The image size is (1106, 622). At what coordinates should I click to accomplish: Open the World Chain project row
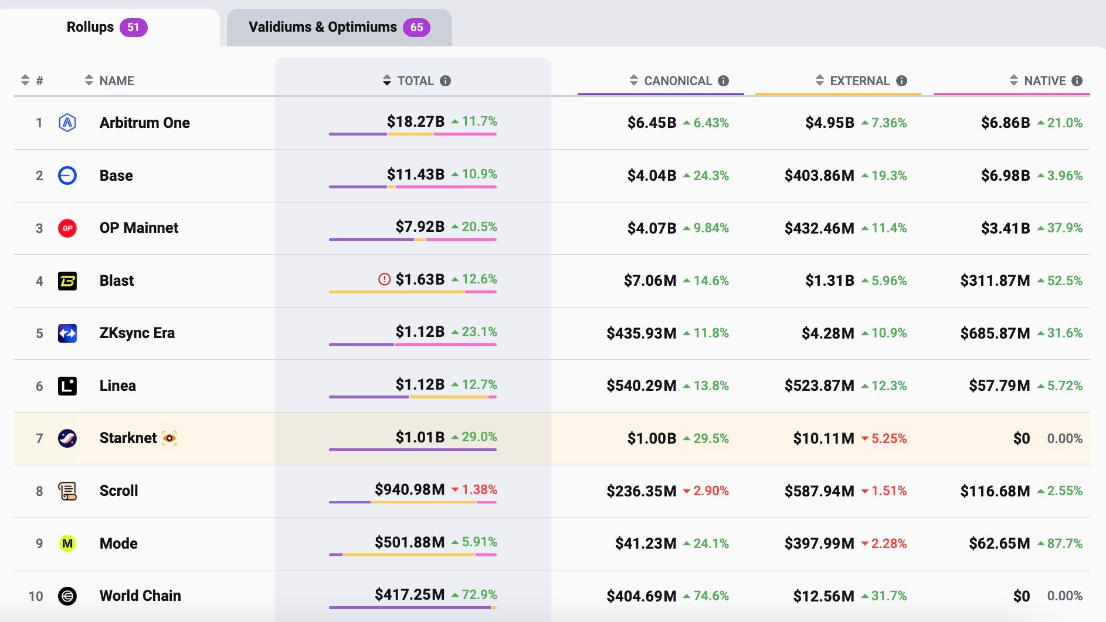click(x=140, y=596)
